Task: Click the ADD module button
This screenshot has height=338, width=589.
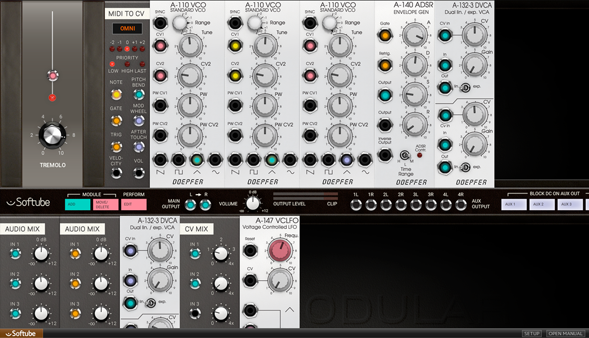Action: click(78, 205)
